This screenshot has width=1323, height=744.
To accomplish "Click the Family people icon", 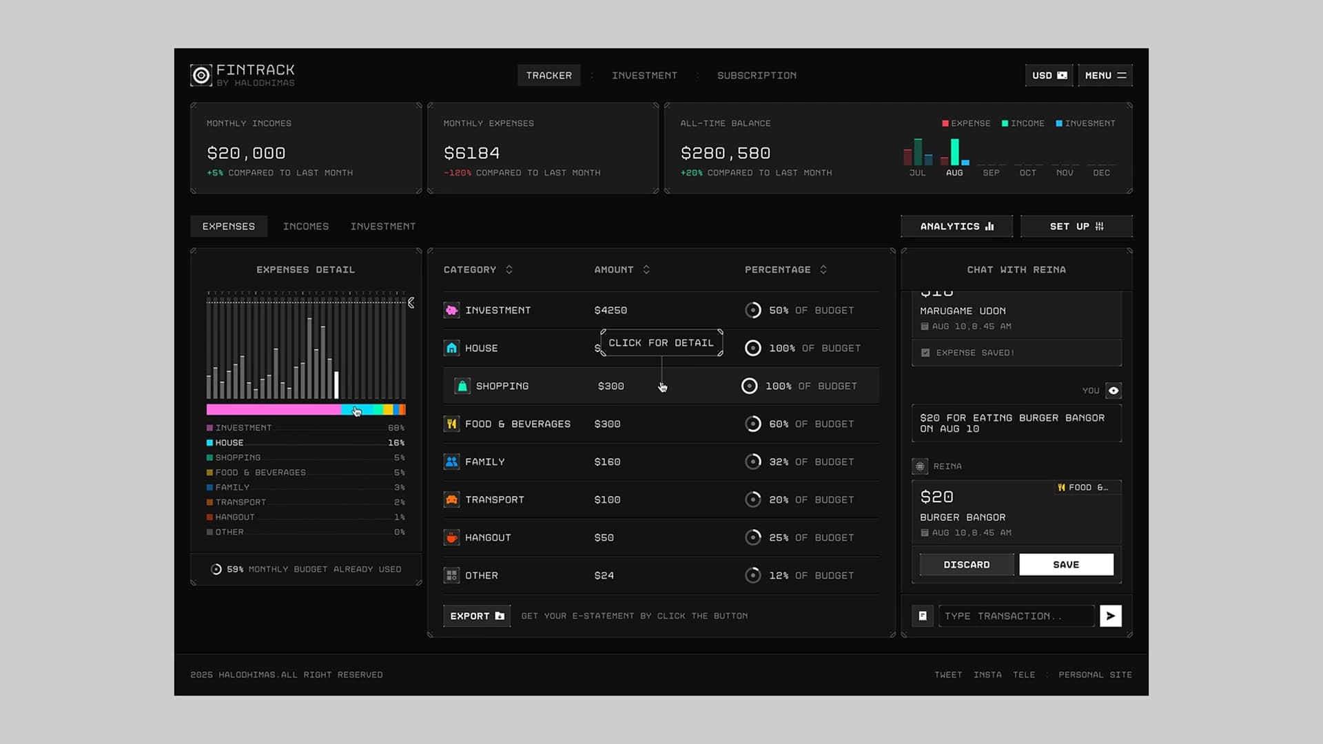I will coord(451,462).
